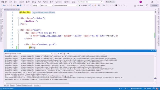The image size is (160, 90).
Task: Open the Help menu
Action: pyautogui.click(x=73, y=2)
